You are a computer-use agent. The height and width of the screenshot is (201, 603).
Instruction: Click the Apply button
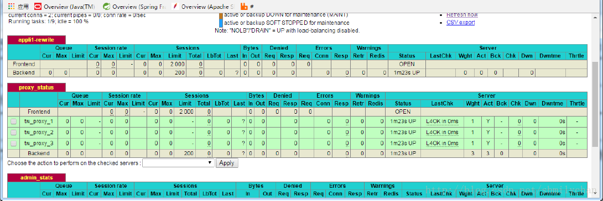pos(227,163)
